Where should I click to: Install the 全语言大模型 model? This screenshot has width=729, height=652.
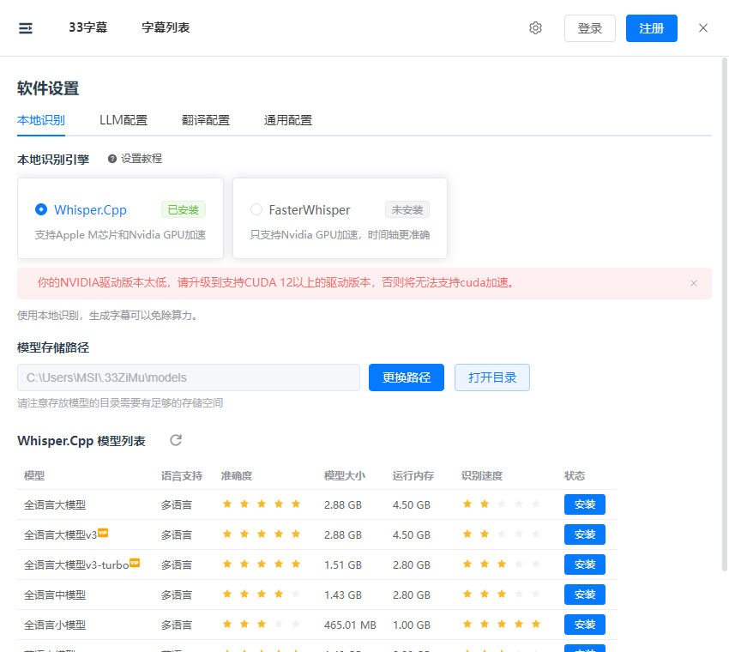point(584,504)
